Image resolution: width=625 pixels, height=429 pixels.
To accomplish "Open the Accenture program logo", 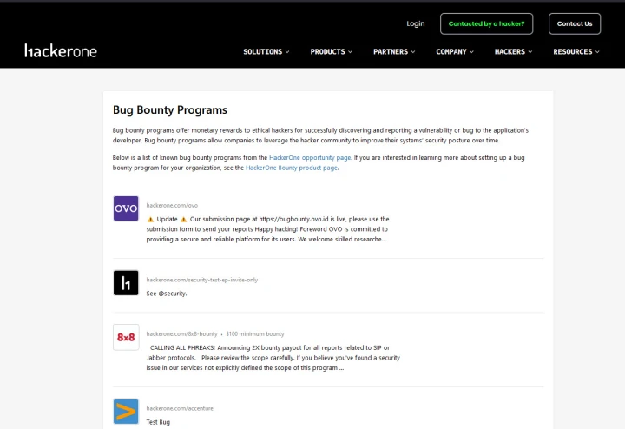I will (126, 412).
